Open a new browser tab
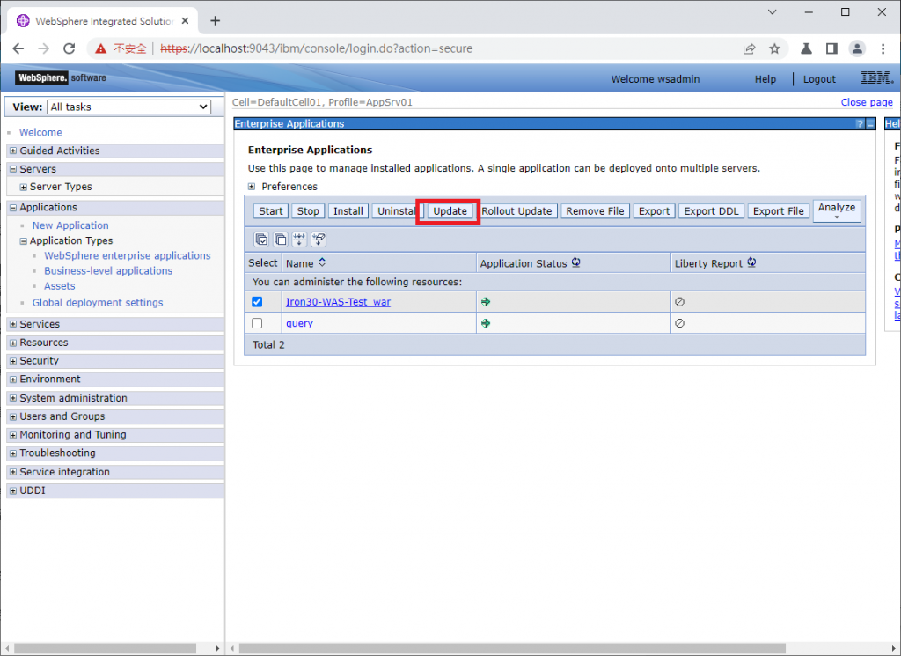The image size is (901, 656). 216,21
